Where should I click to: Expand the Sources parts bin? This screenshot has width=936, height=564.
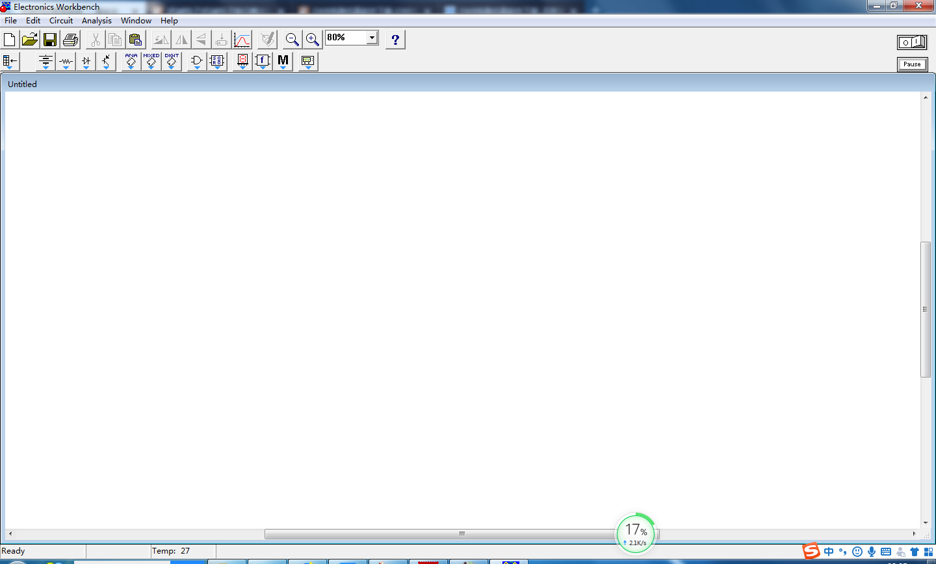click(x=45, y=62)
